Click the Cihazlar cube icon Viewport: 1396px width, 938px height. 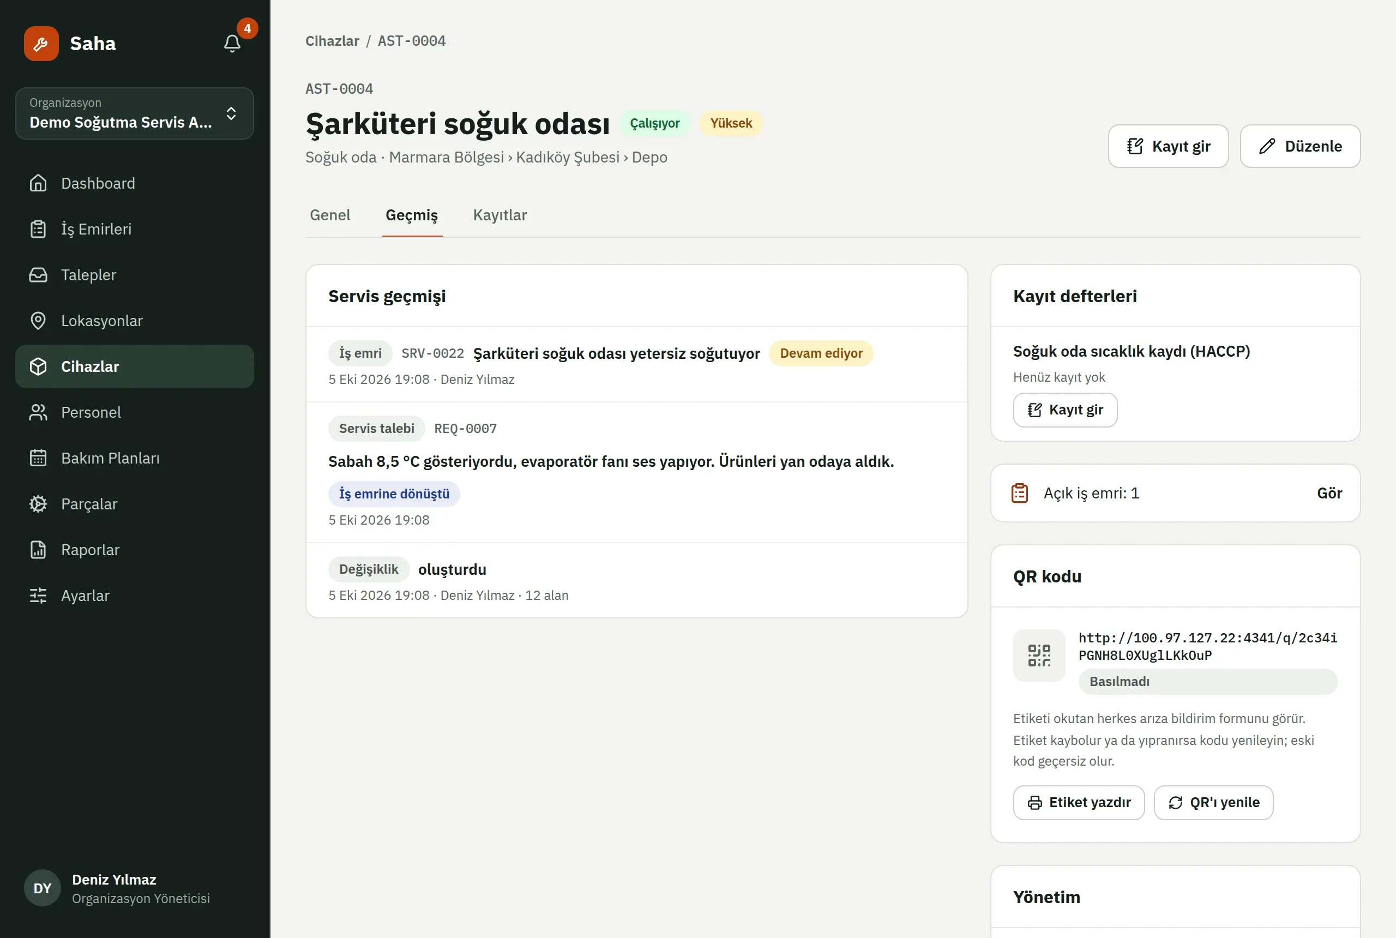(x=38, y=366)
